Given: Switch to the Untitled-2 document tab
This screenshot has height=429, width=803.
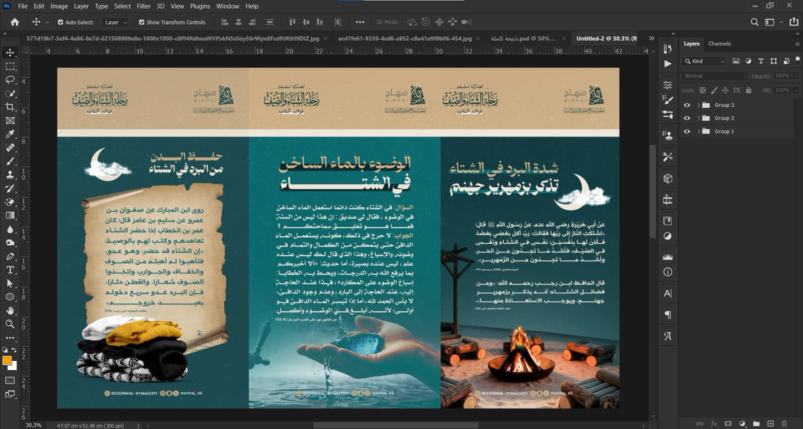Looking at the screenshot, I should pyautogui.click(x=607, y=39).
